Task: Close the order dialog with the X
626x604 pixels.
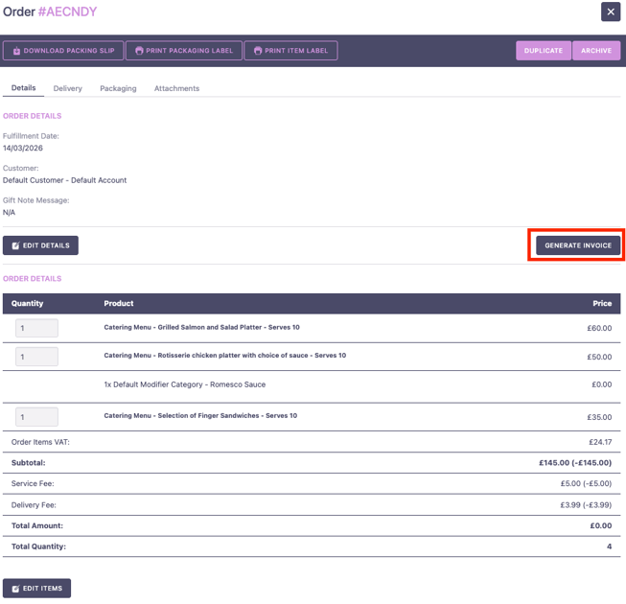Action: point(611,12)
